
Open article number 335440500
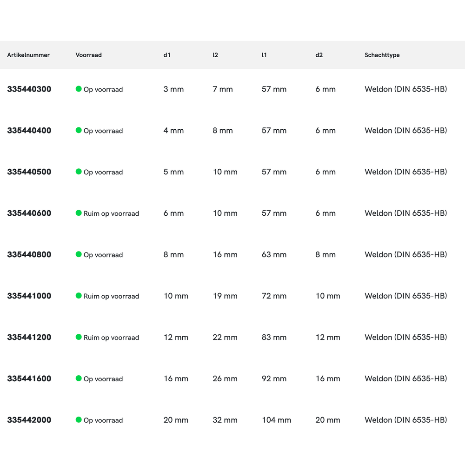click(x=29, y=172)
